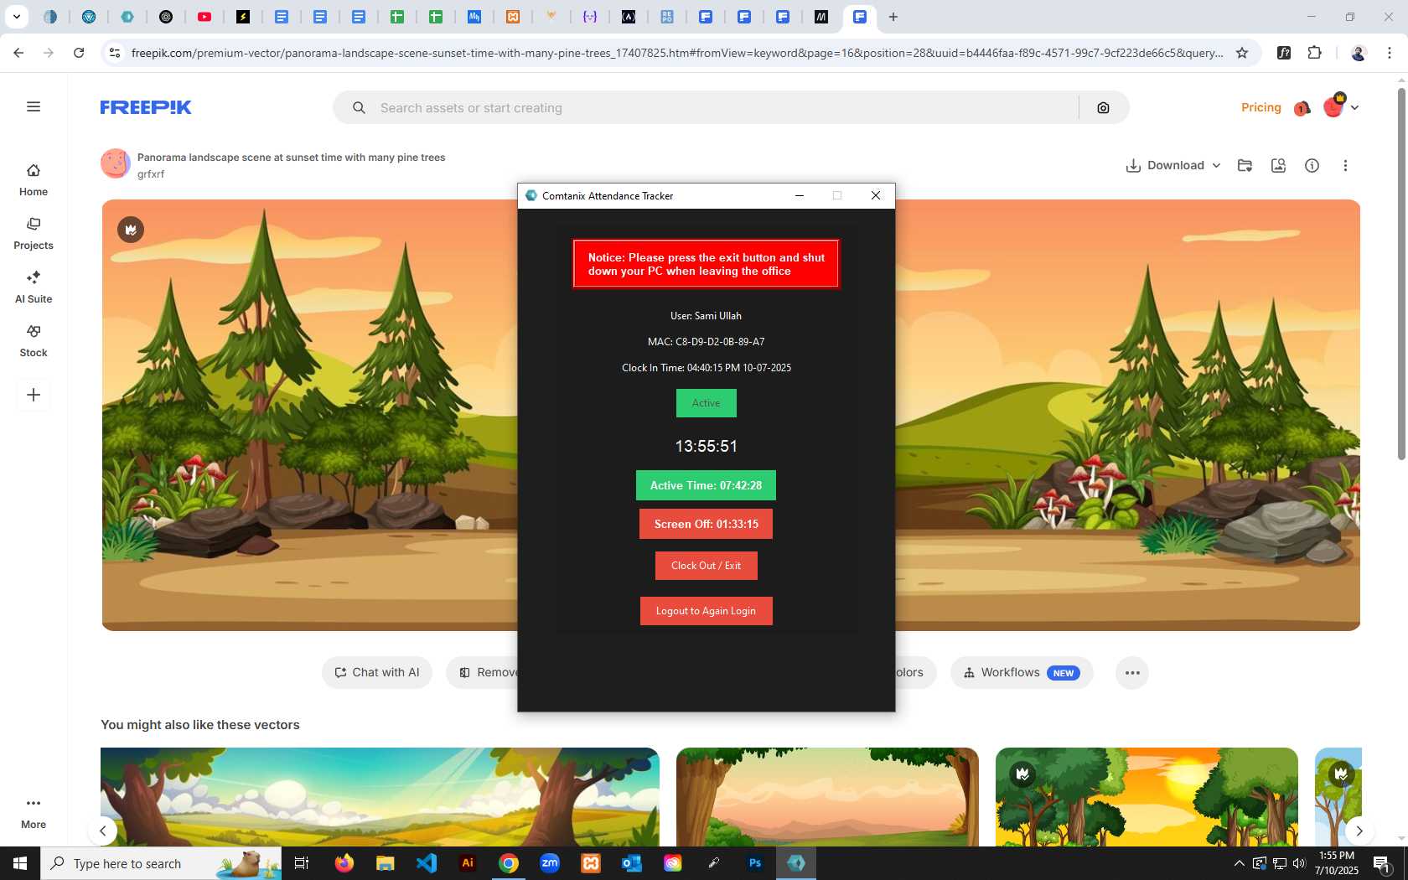Viewport: 1408px width, 880px height.
Task: Open Zoom from the taskbar
Action: pyautogui.click(x=550, y=863)
